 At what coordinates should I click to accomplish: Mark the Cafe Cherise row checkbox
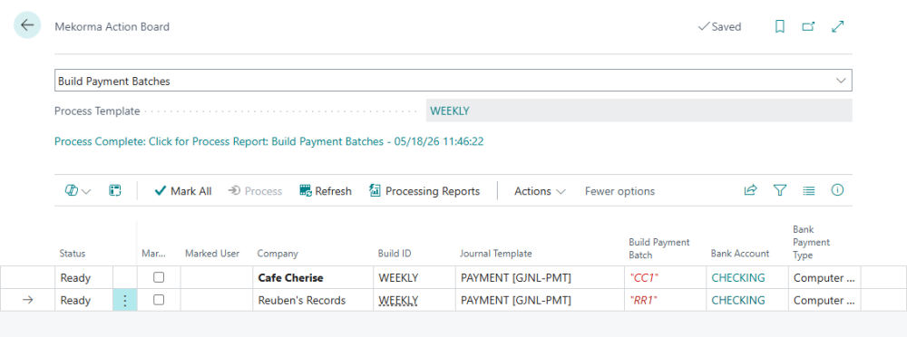pyautogui.click(x=159, y=277)
